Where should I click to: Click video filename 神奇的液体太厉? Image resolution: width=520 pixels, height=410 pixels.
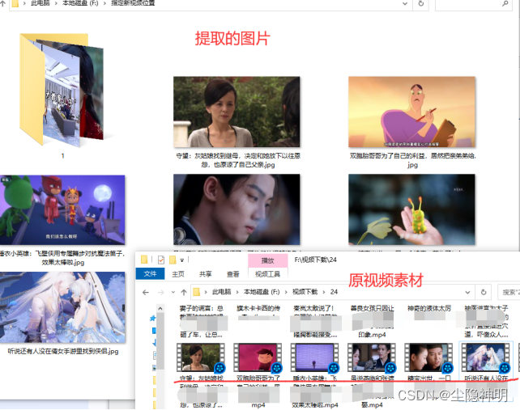(429, 308)
